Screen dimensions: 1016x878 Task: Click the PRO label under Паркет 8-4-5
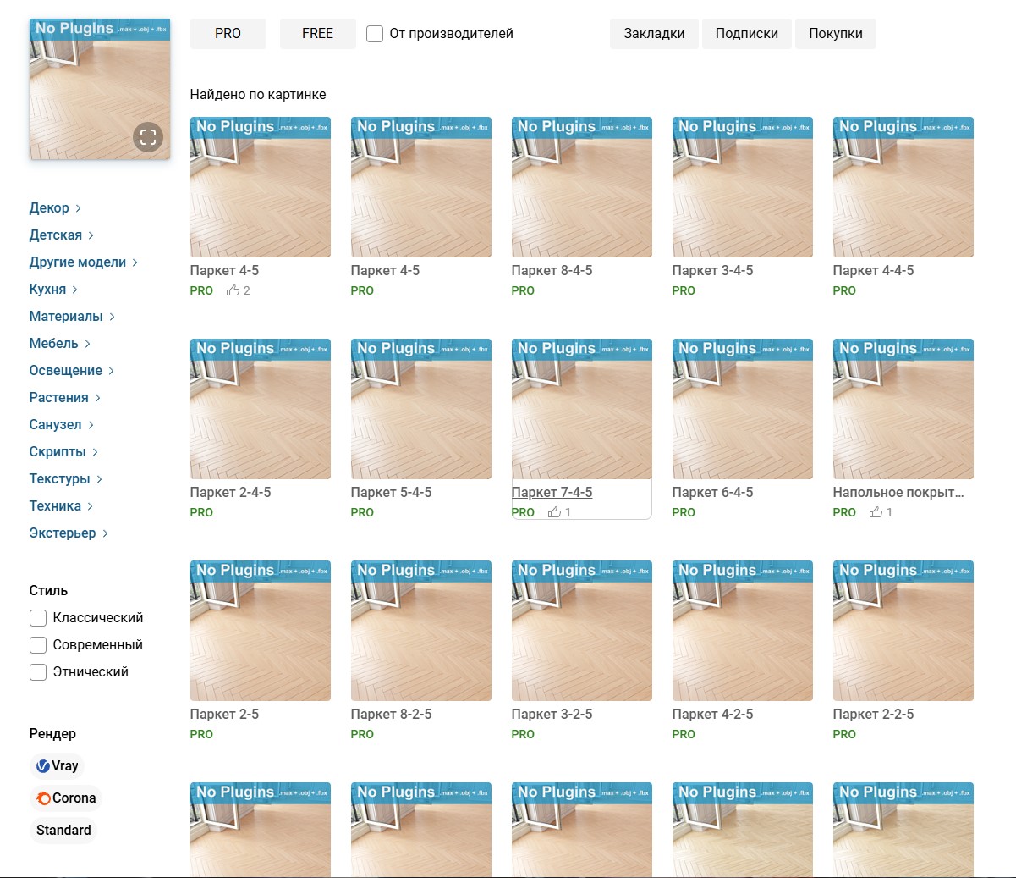pyautogui.click(x=524, y=290)
